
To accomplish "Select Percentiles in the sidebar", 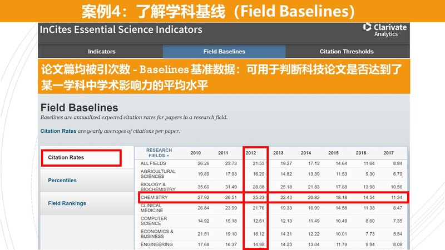I will tap(62, 181).
